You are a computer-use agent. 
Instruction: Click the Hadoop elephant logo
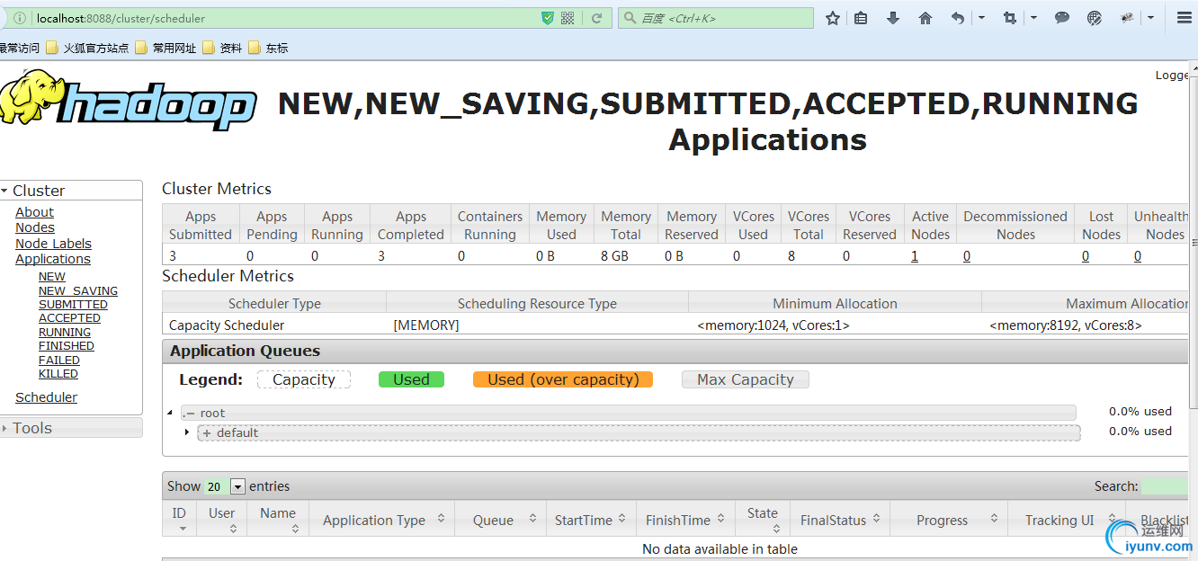click(128, 101)
